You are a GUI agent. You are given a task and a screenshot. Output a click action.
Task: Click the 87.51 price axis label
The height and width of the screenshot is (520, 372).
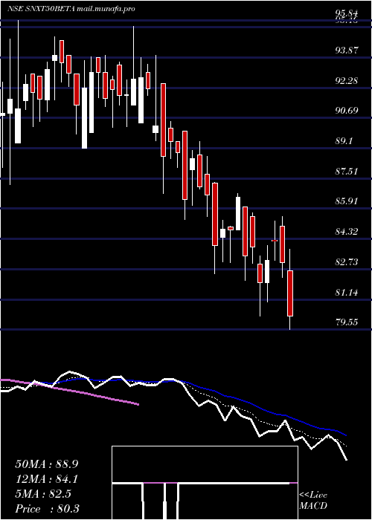[347, 171]
